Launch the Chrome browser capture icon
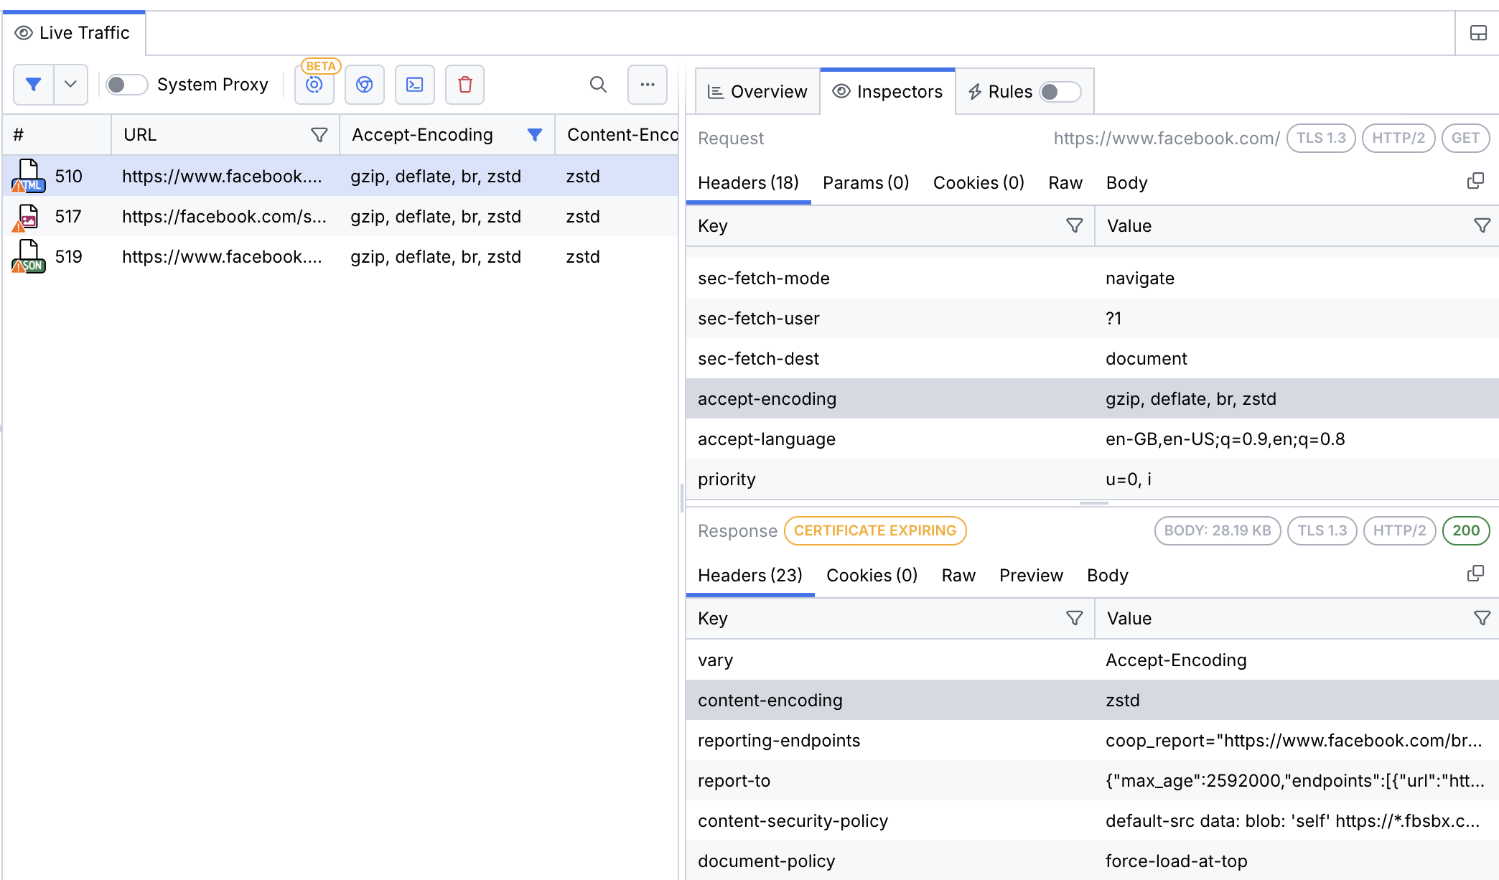The height and width of the screenshot is (880, 1499). pos(365,85)
